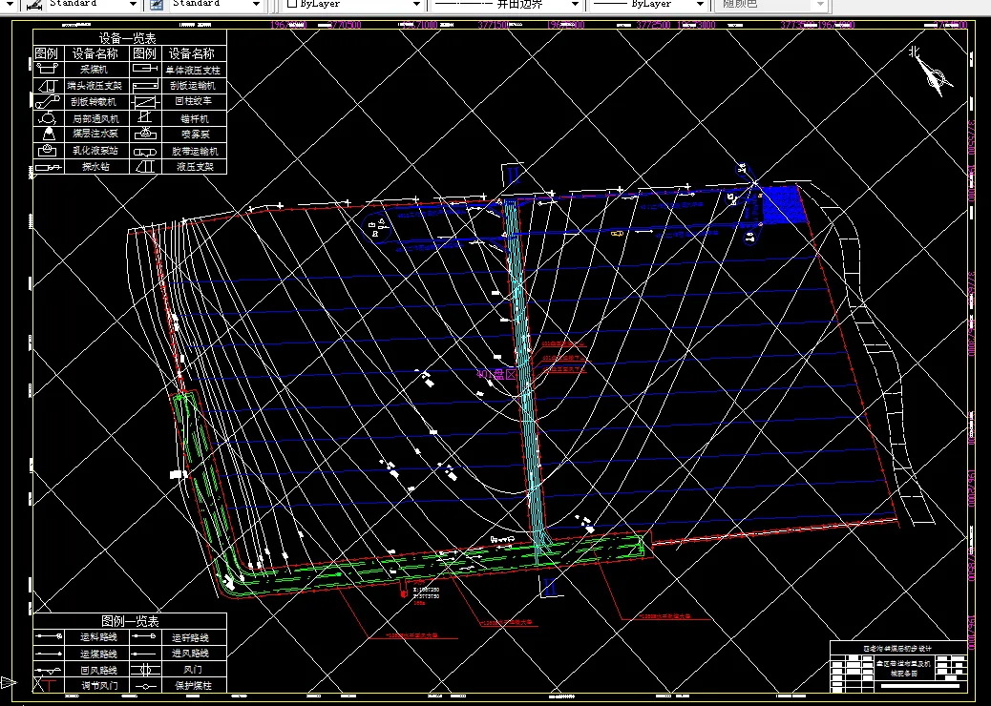Screen dimensions: 991x706
Task: Click the 运料路线 legend text
Action: click(98, 637)
